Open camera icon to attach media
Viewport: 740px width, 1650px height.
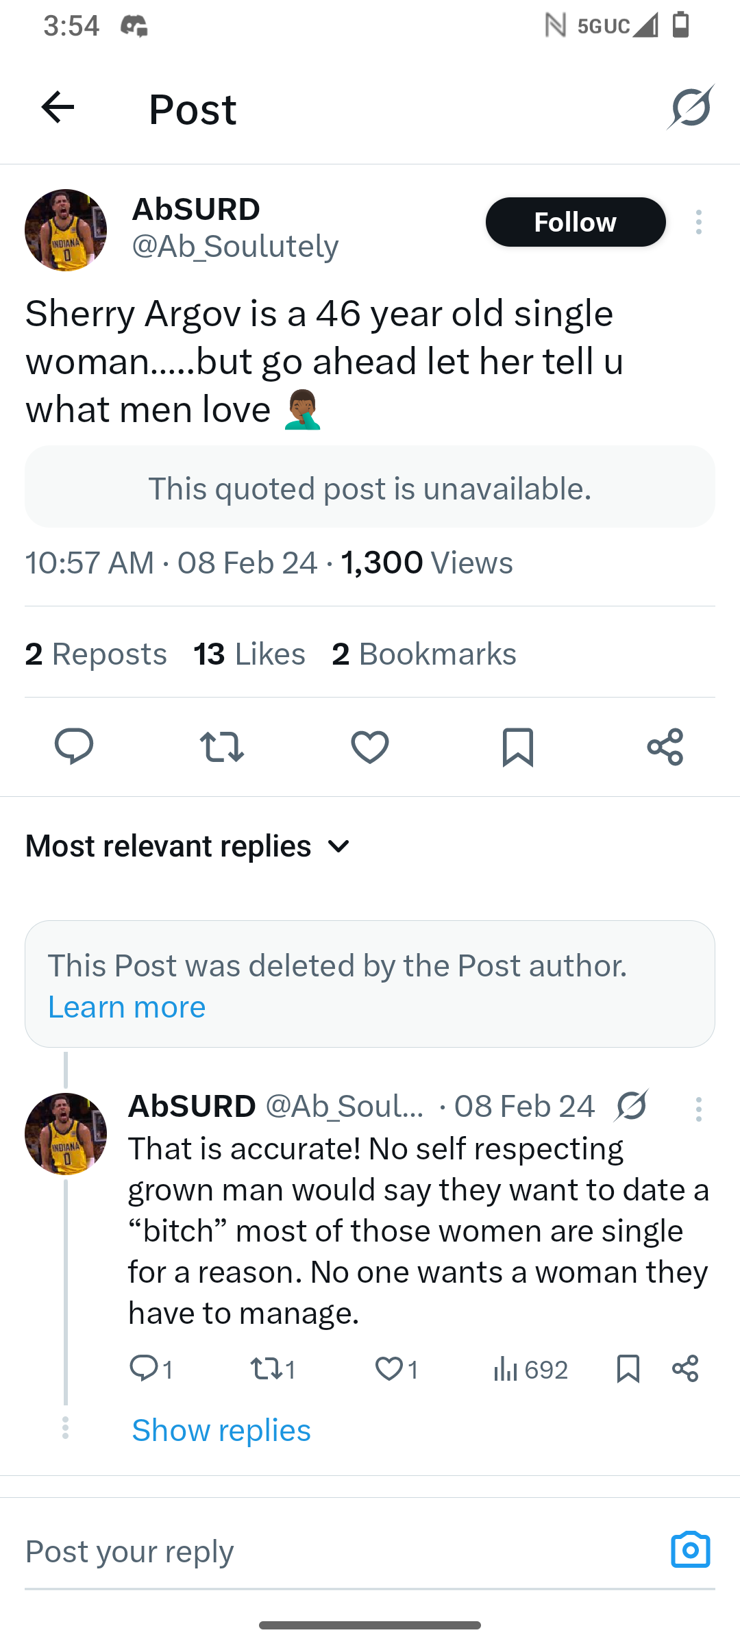pos(691,1550)
